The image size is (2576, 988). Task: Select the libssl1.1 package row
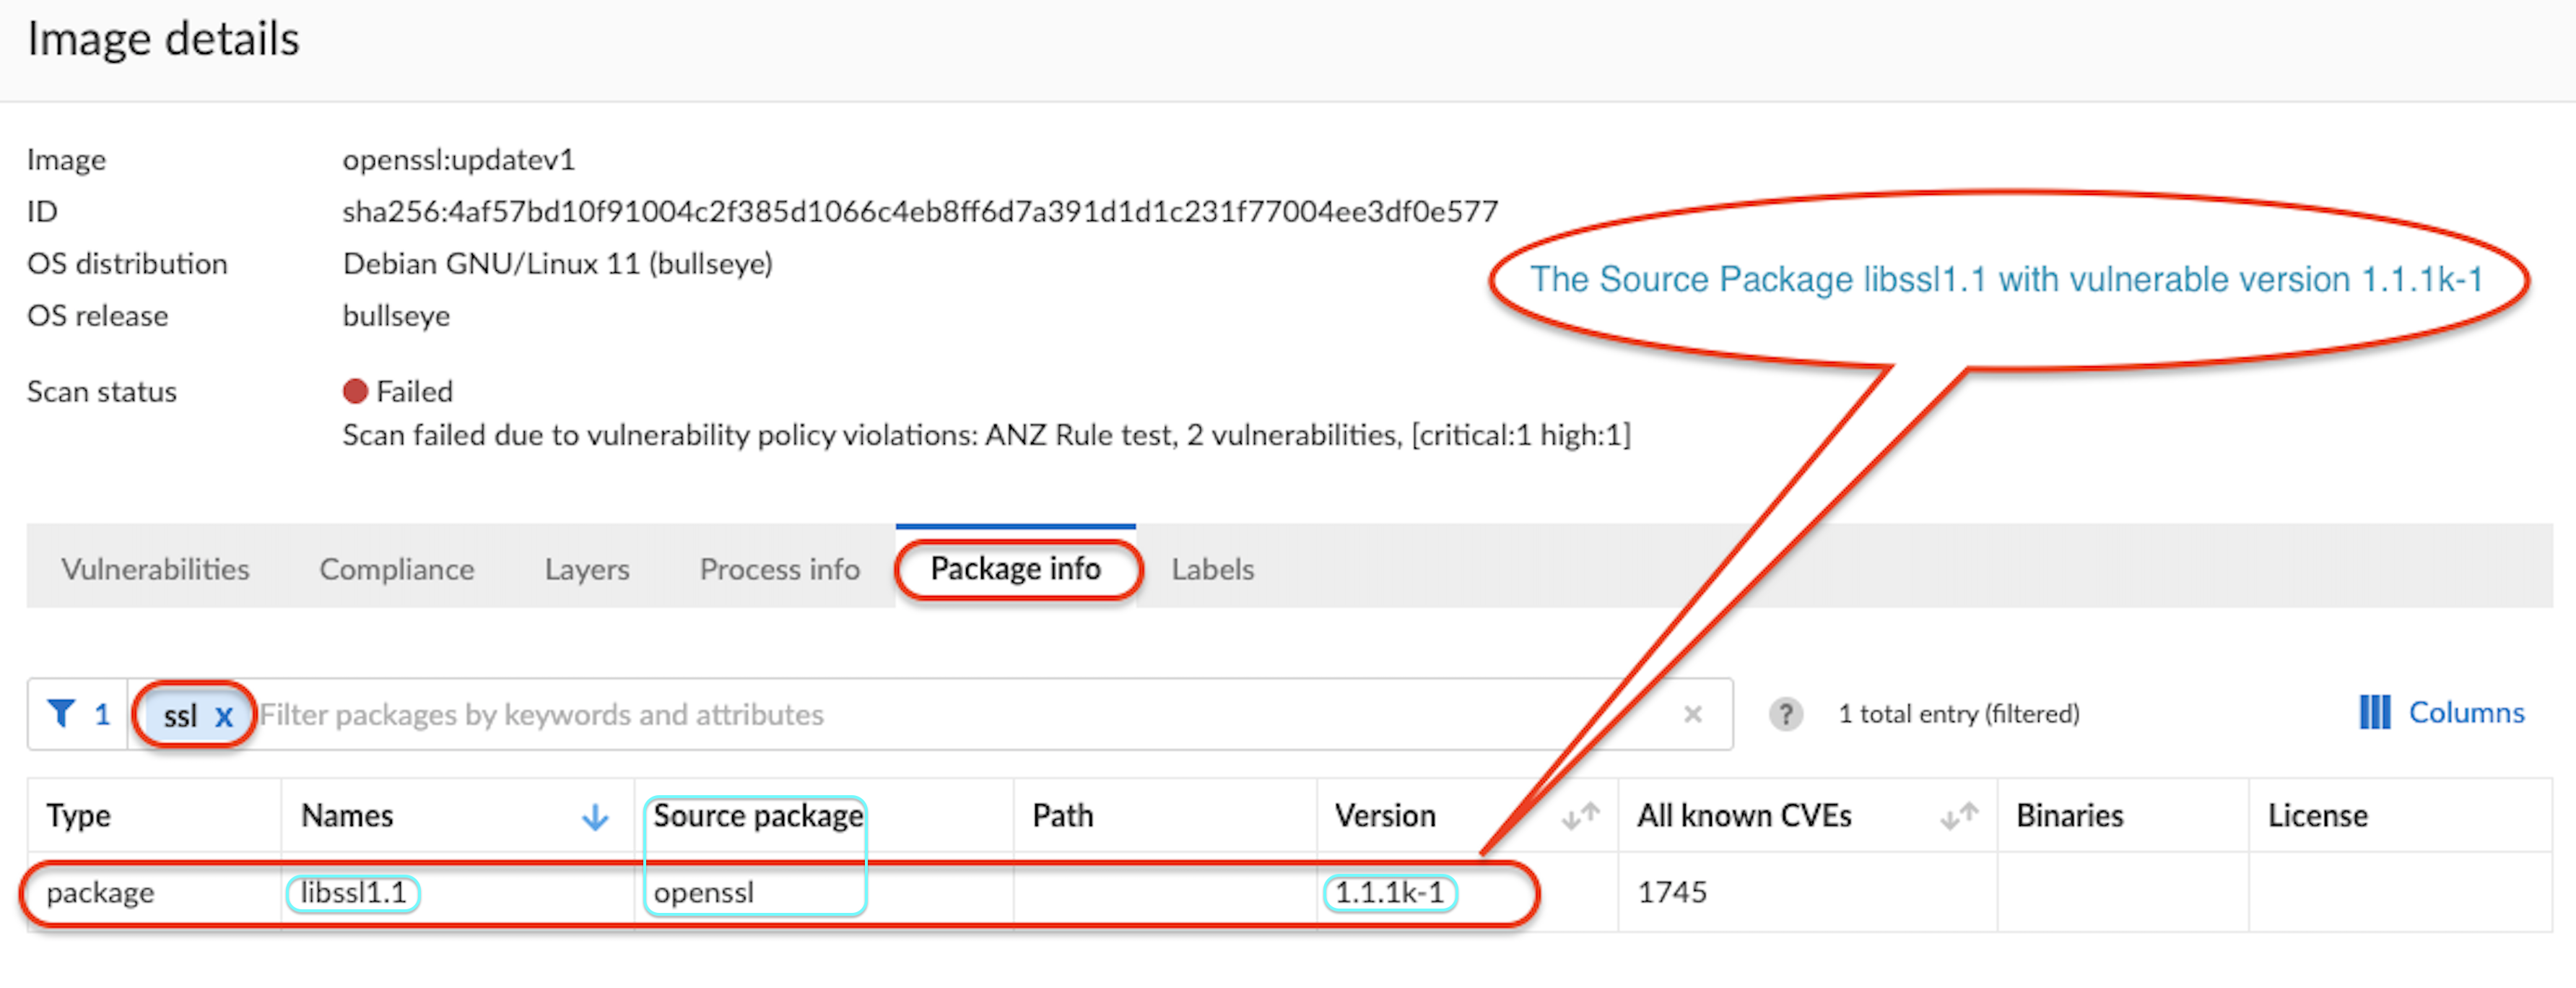tap(353, 892)
